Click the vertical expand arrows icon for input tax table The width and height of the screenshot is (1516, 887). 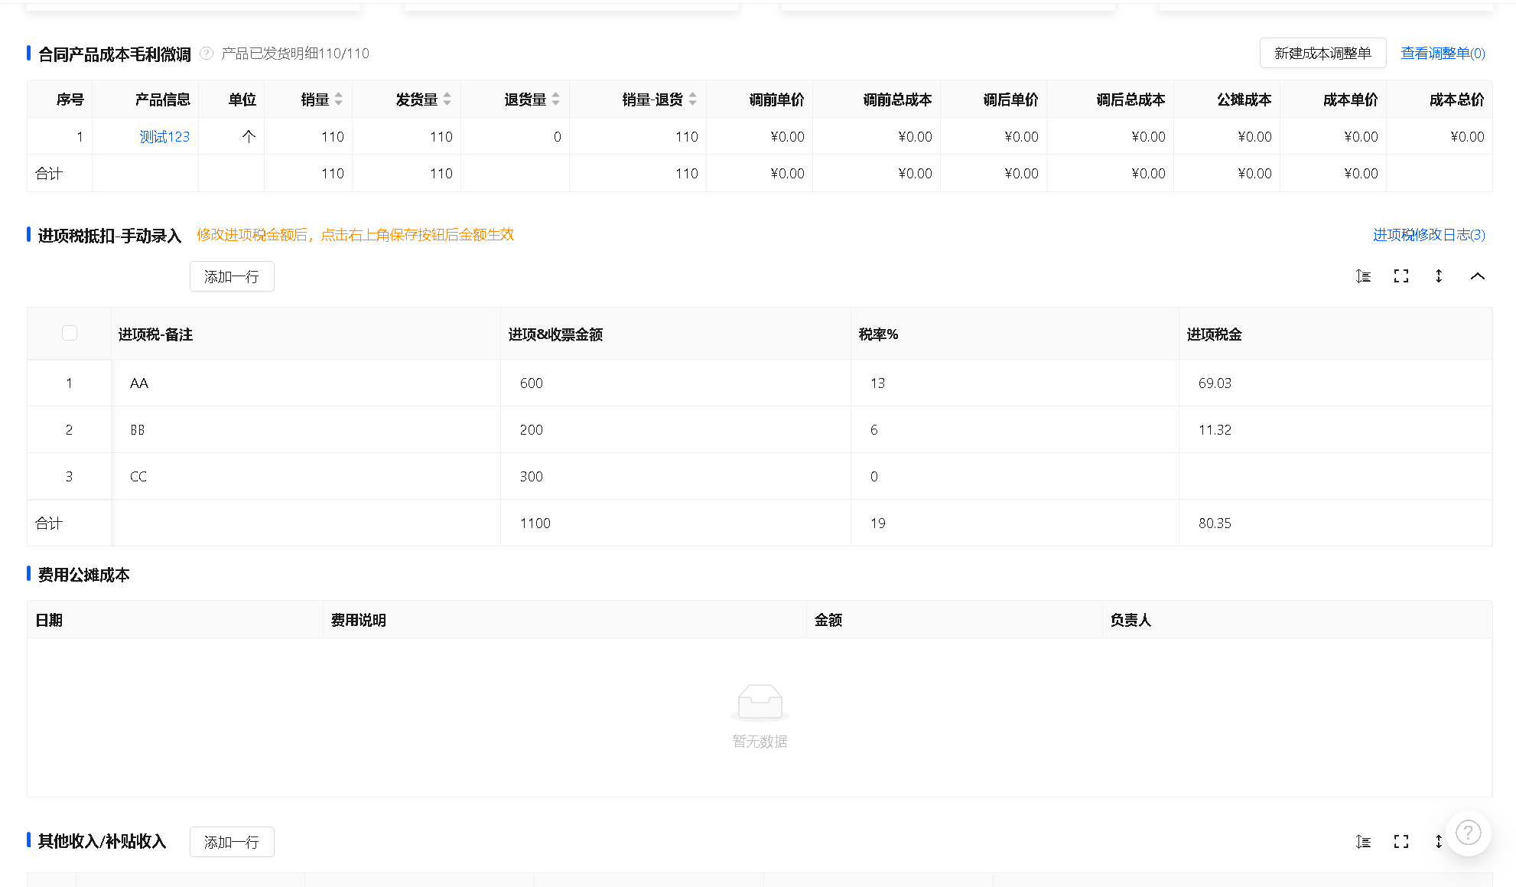1439,276
